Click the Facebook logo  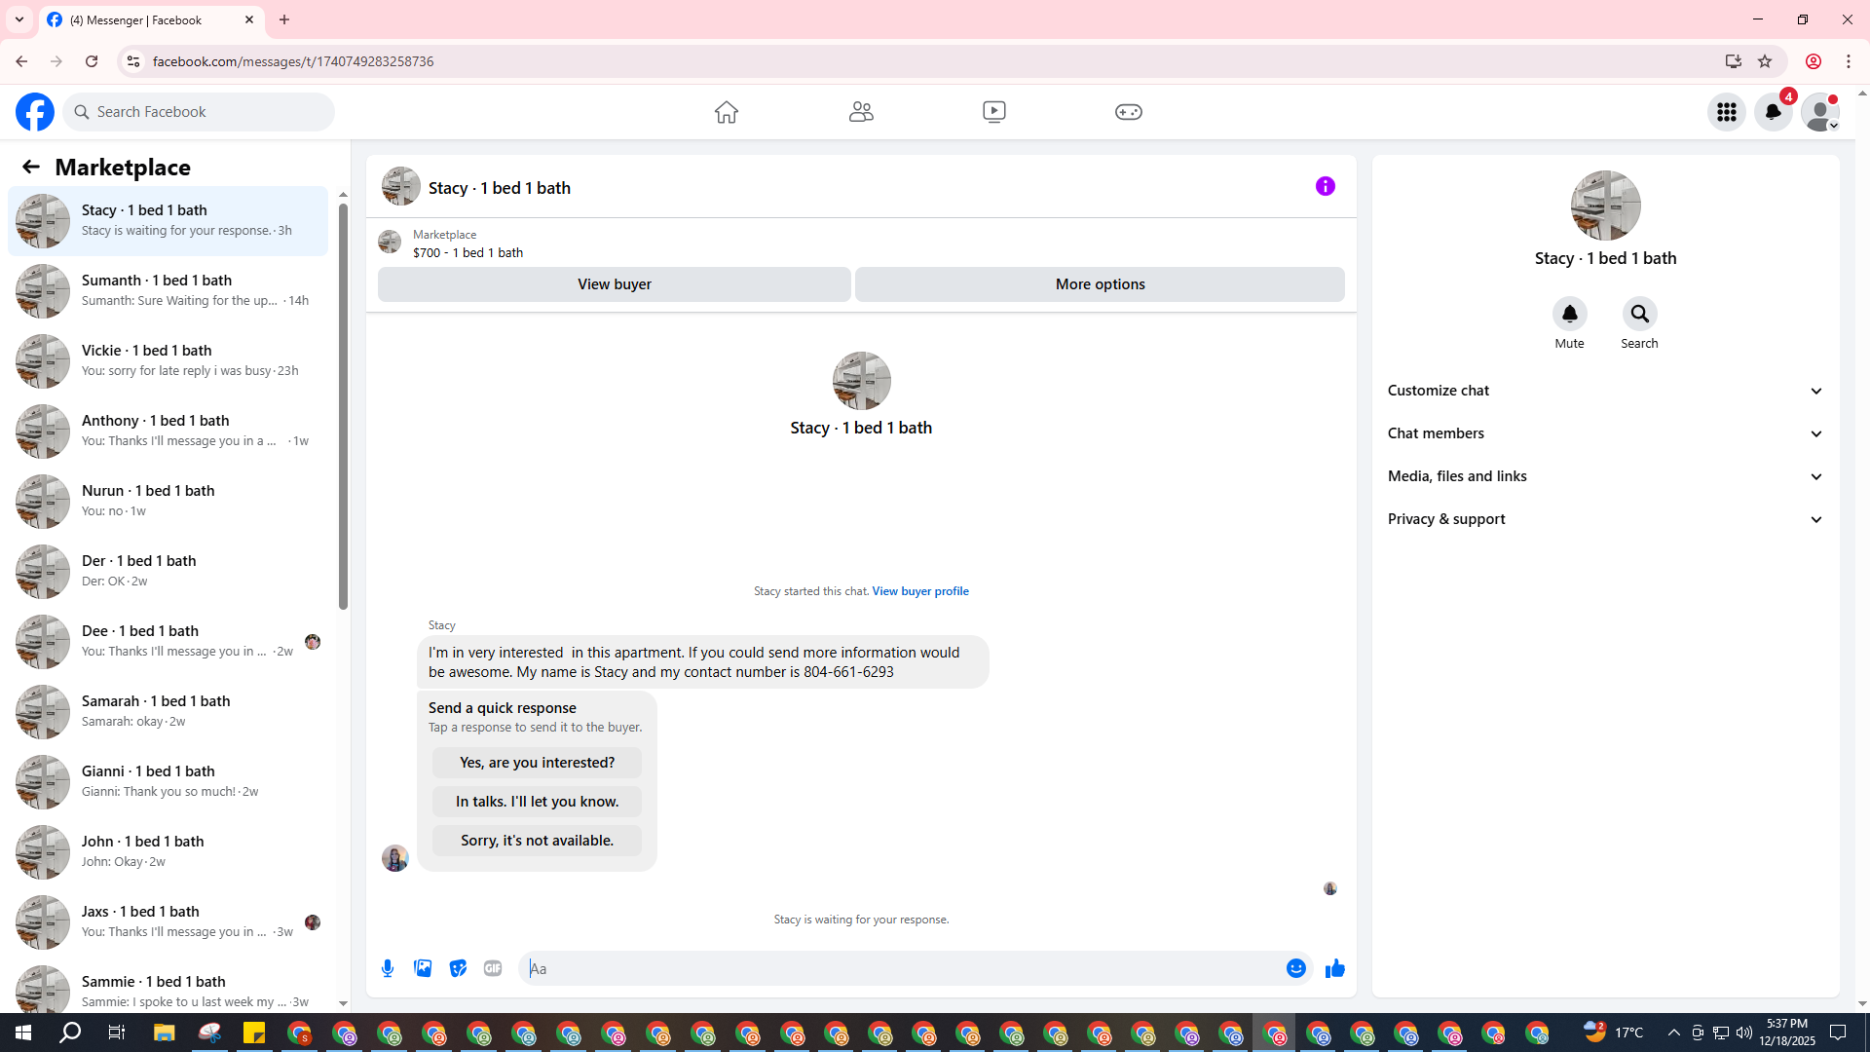35,112
